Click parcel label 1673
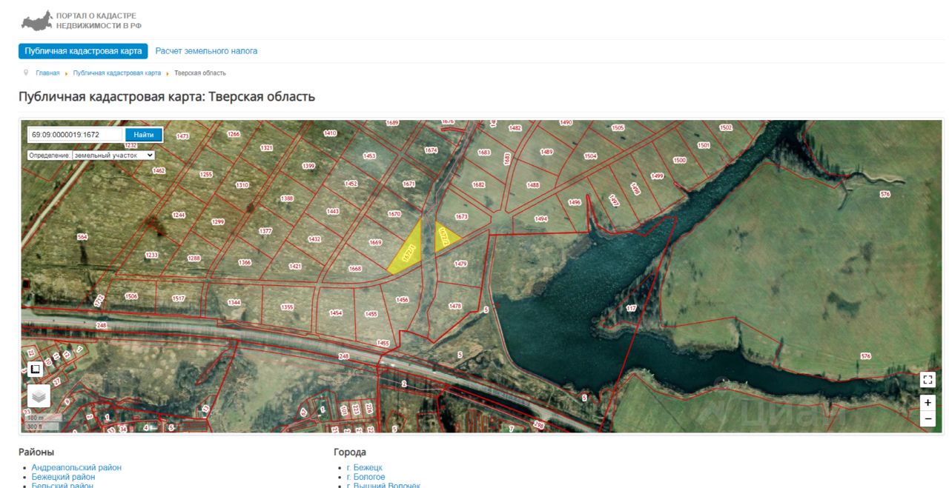Viewport: 949px width, 488px height. pyautogui.click(x=462, y=217)
